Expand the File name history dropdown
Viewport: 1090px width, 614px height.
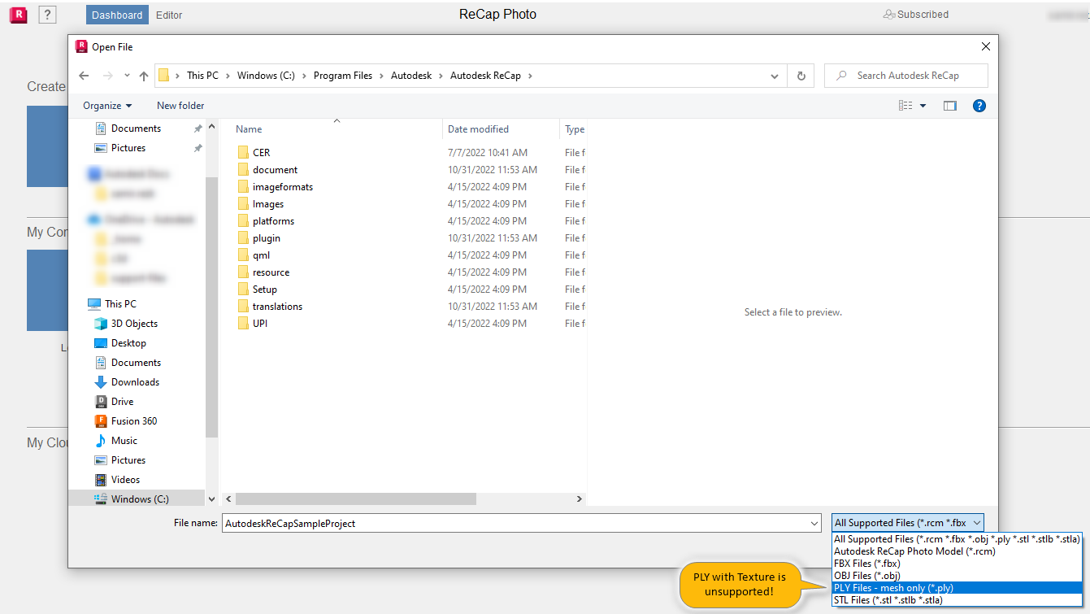[814, 524]
